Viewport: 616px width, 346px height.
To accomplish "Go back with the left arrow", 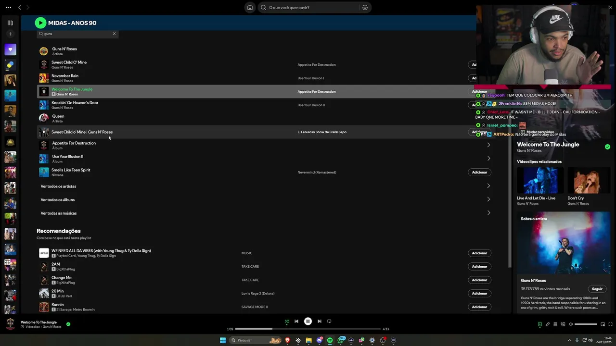I will (x=20, y=7).
